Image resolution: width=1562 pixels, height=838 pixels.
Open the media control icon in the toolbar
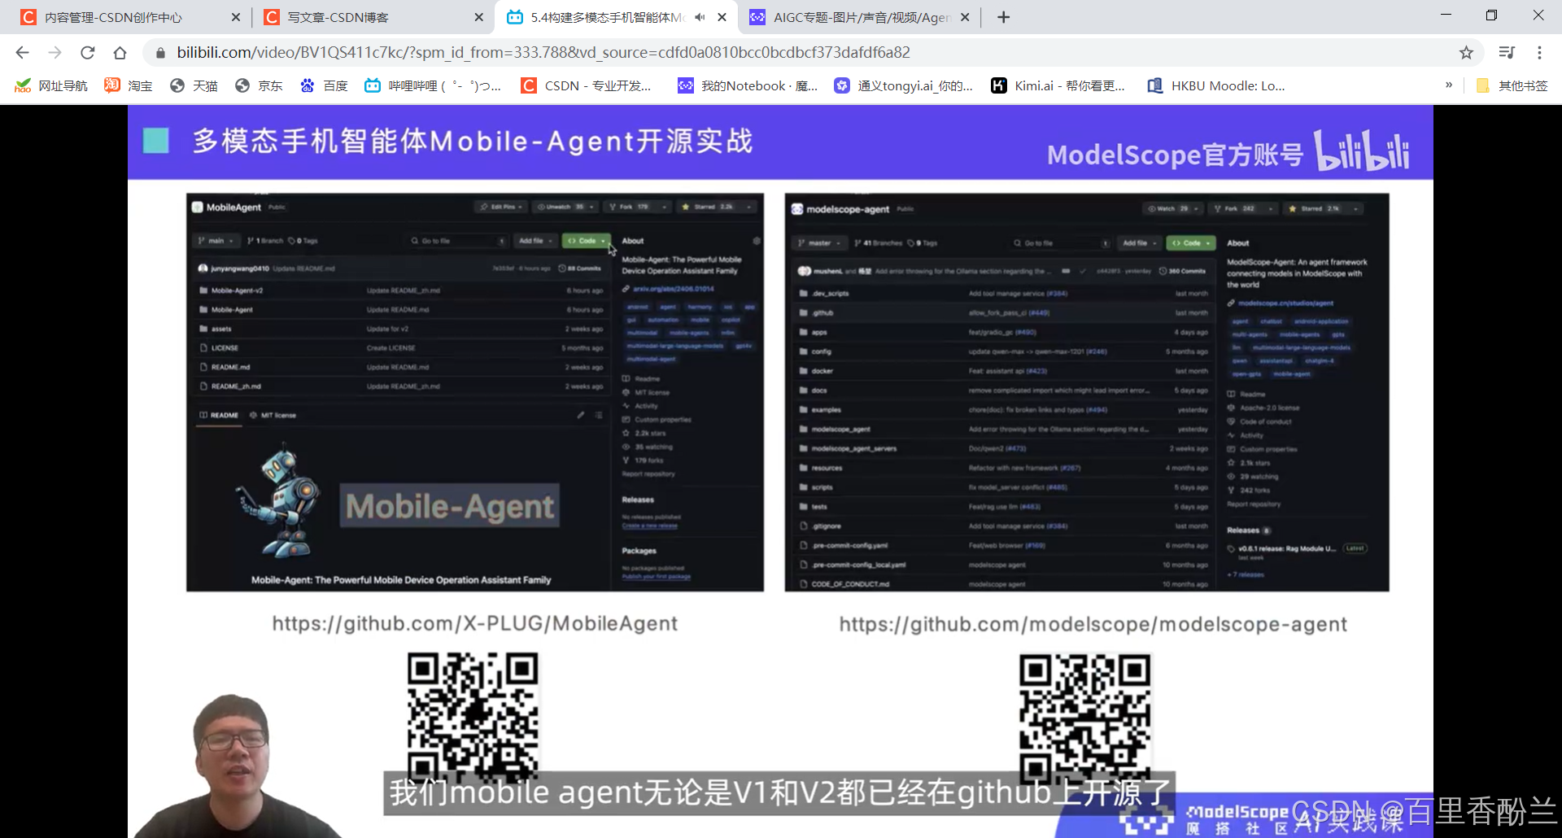[1507, 53]
